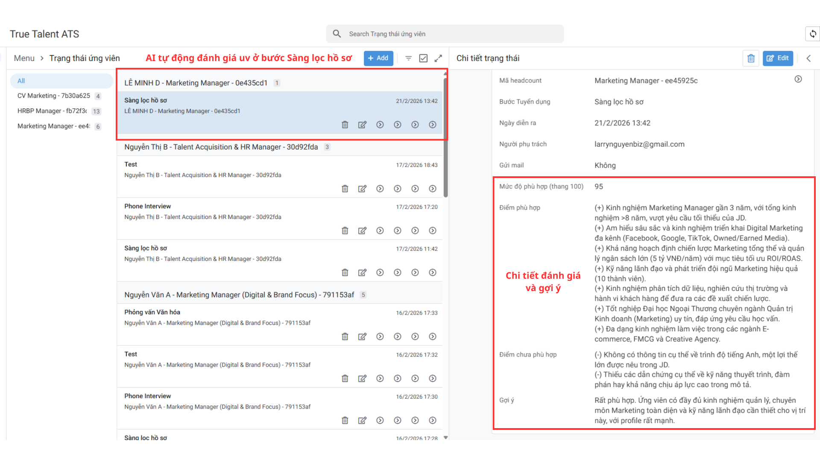
Task: Click the blue Add button
Action: pos(378,58)
